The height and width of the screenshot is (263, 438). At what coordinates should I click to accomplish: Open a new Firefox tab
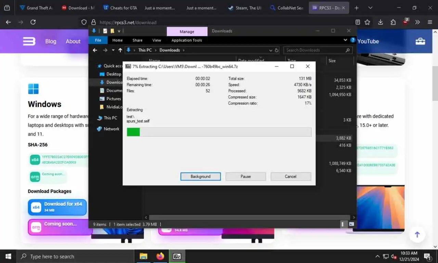[x=357, y=8]
